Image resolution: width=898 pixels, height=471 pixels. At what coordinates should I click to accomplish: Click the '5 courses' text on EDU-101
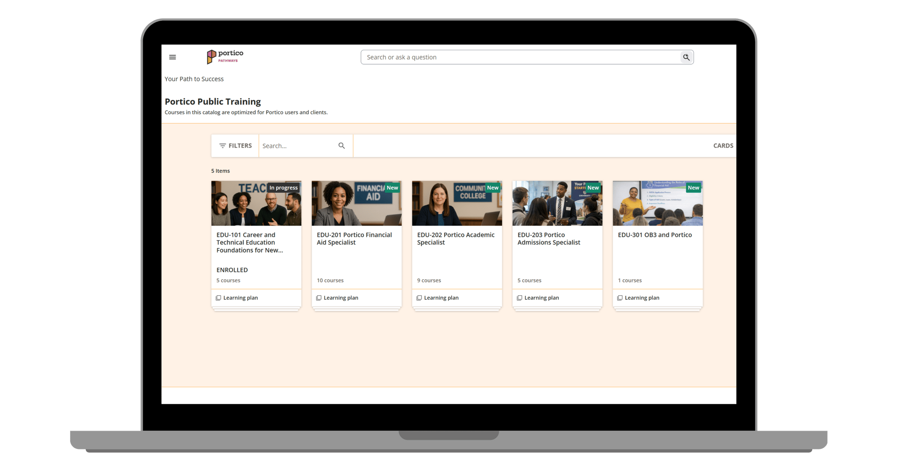click(228, 280)
